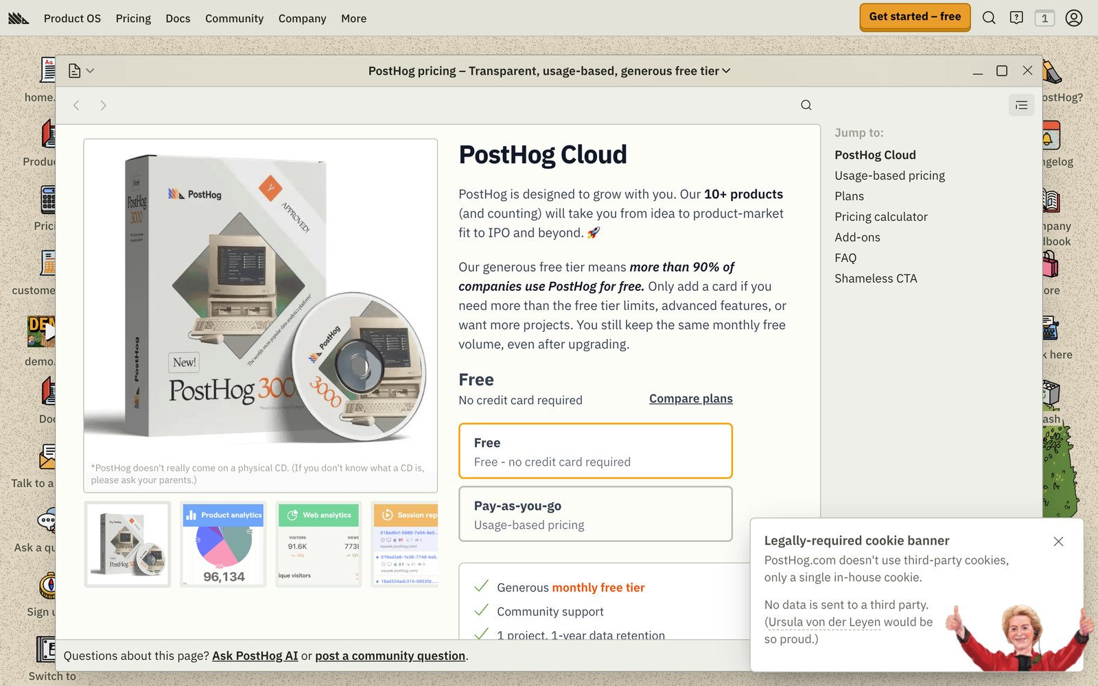Open the Docs menu item
This screenshot has width=1098, height=686.
[178, 19]
